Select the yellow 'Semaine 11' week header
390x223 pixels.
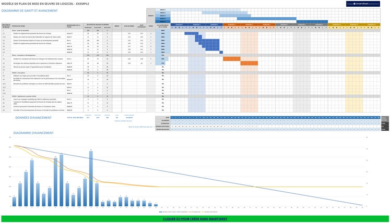[354, 24]
